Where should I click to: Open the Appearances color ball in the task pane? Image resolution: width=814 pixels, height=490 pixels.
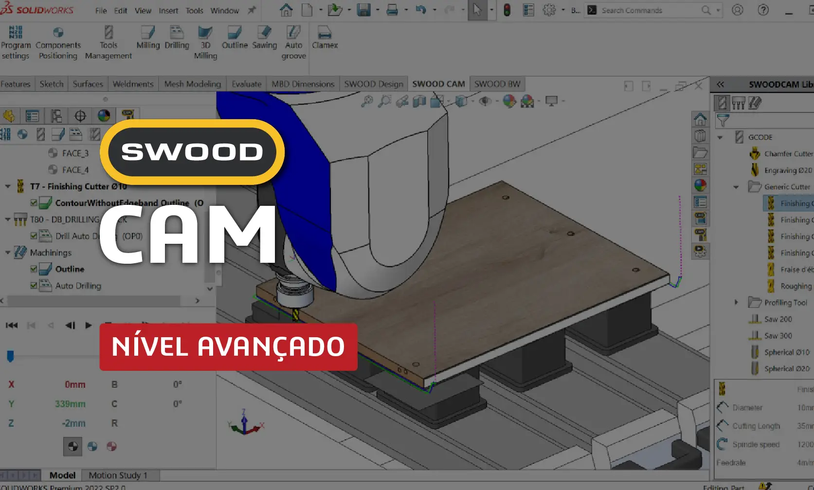pos(700,185)
